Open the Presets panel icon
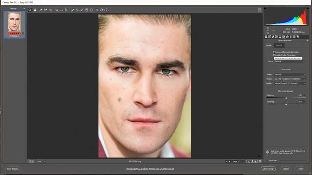Viewport: 312px width, 175px height. click(x=294, y=37)
